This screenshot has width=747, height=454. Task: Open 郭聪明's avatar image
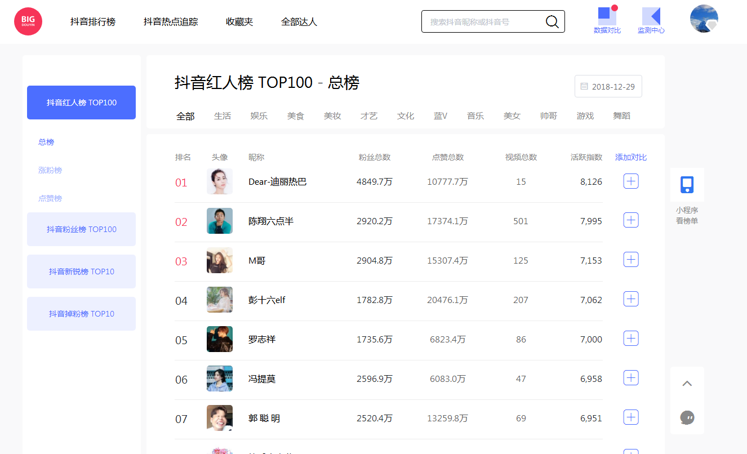click(220, 418)
